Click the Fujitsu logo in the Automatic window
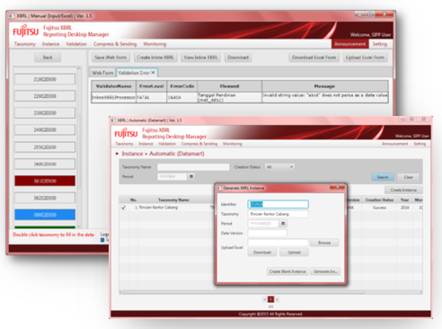The width and height of the screenshot is (442, 329). (126, 134)
